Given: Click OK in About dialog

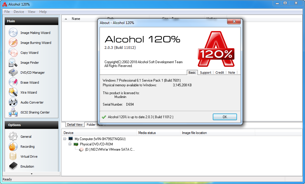Looking at the screenshot, I should point(225,117).
